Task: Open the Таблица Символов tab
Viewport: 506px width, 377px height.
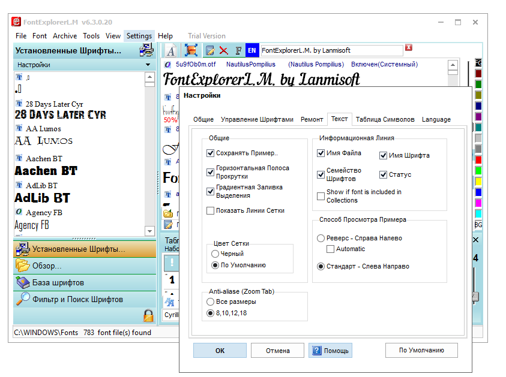Action: 385,119
